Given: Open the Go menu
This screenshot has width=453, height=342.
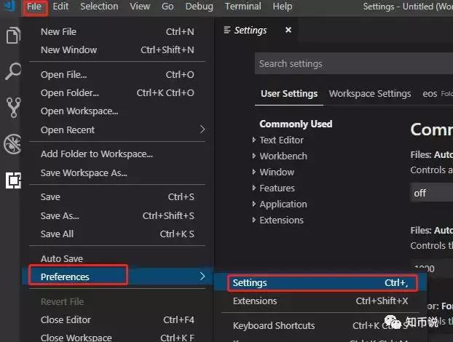Looking at the screenshot, I should click(x=168, y=7).
